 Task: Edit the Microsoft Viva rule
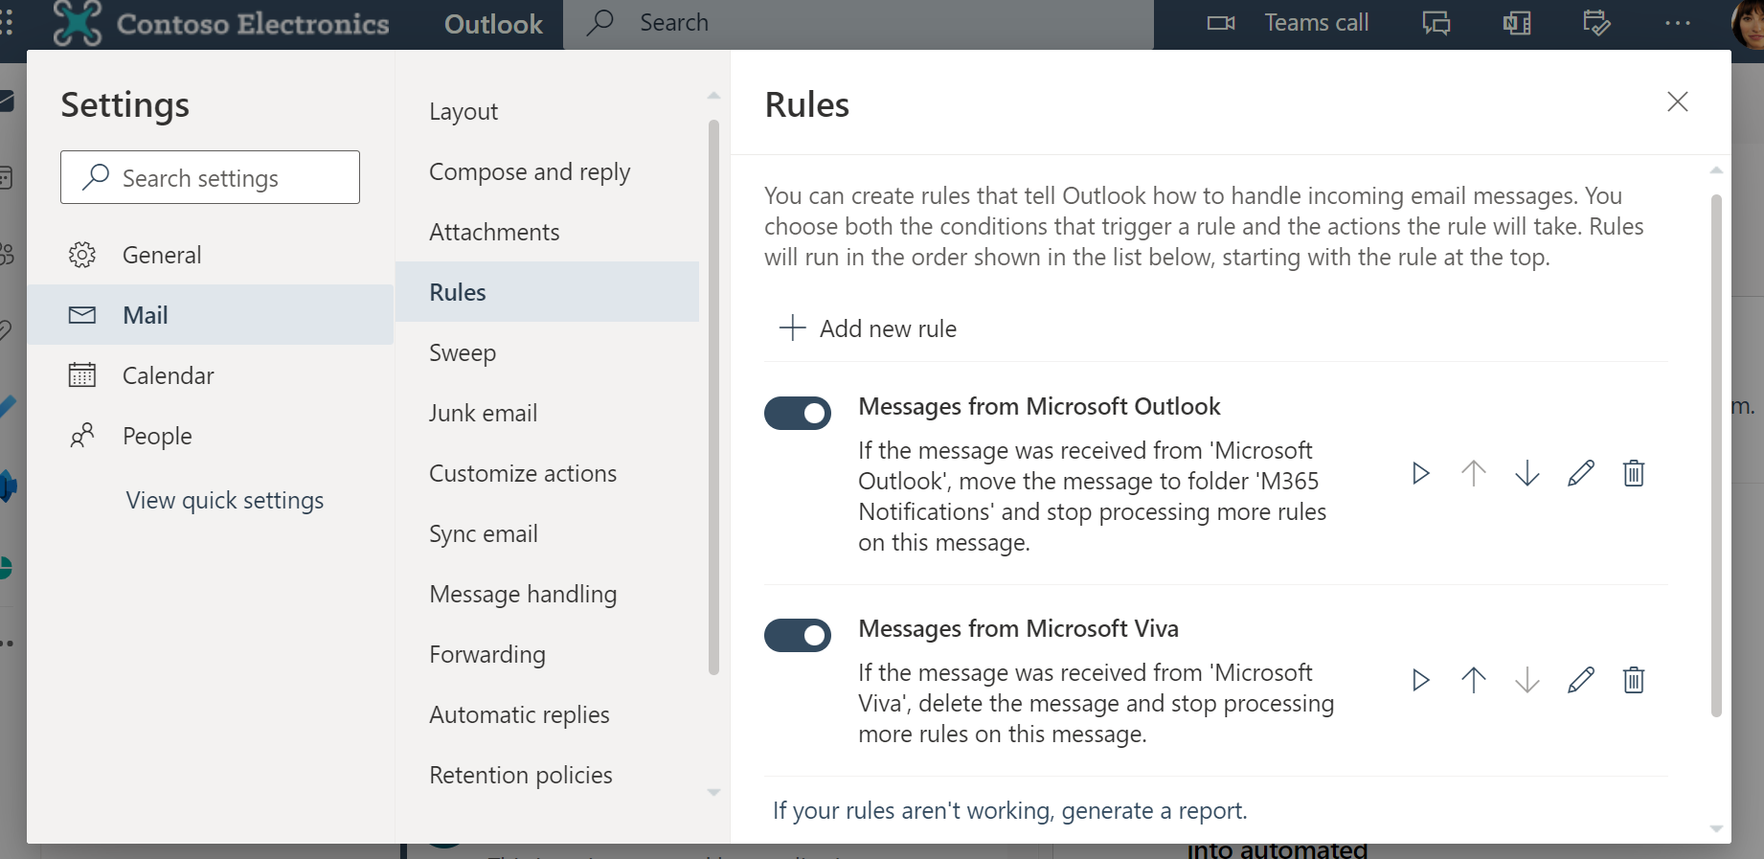[x=1581, y=680]
